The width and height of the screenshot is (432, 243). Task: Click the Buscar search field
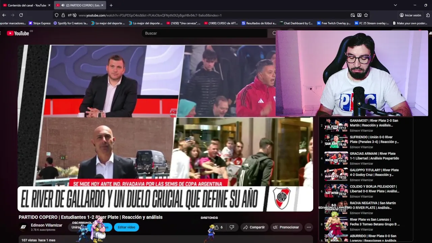click(204, 33)
